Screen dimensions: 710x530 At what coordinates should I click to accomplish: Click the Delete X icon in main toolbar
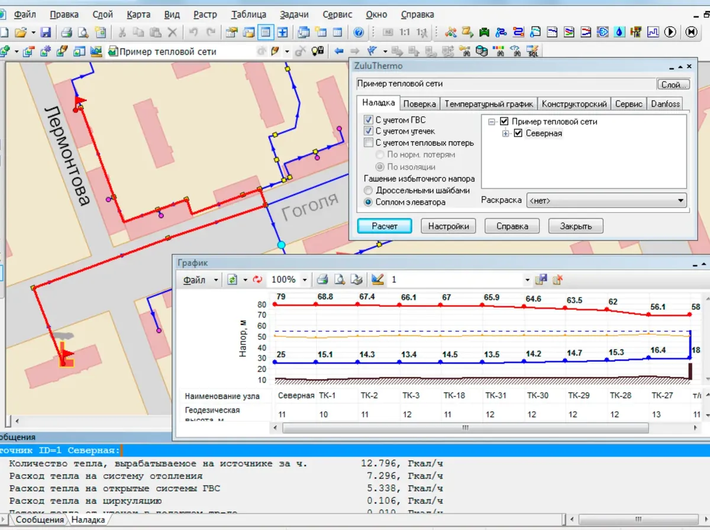(x=172, y=33)
